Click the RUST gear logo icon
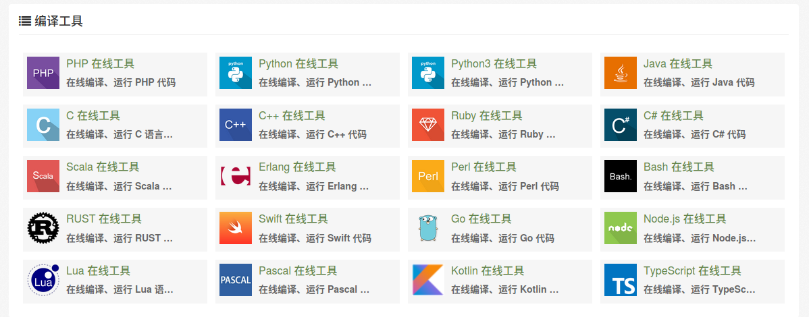This screenshot has height=317, width=809. 43,228
